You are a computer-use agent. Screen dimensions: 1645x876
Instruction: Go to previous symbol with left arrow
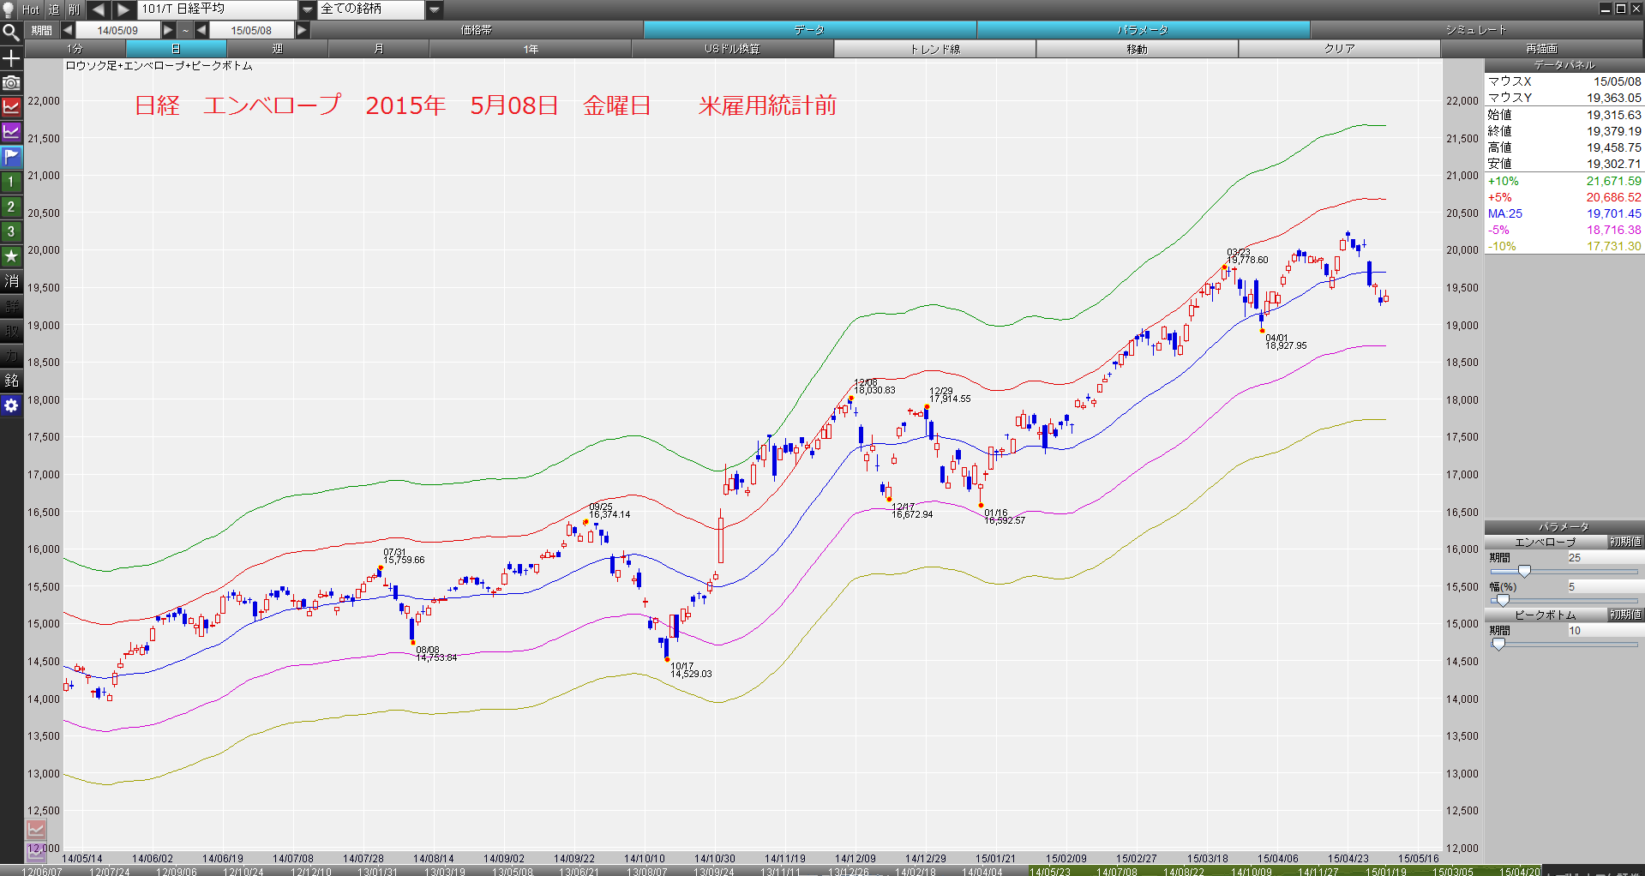99,9
